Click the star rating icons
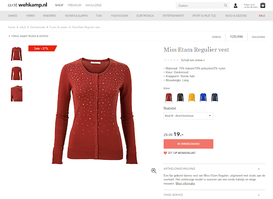Viewport: 273px width, 199px height. pos(171,60)
